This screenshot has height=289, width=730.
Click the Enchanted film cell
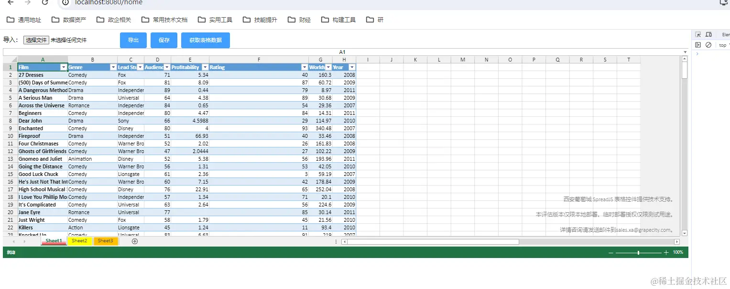[43, 128]
